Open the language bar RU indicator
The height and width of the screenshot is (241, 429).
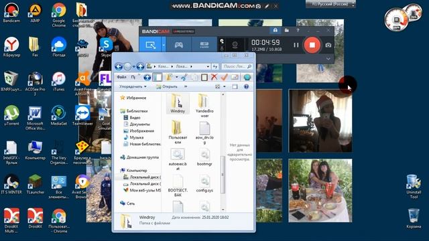coord(330,4)
